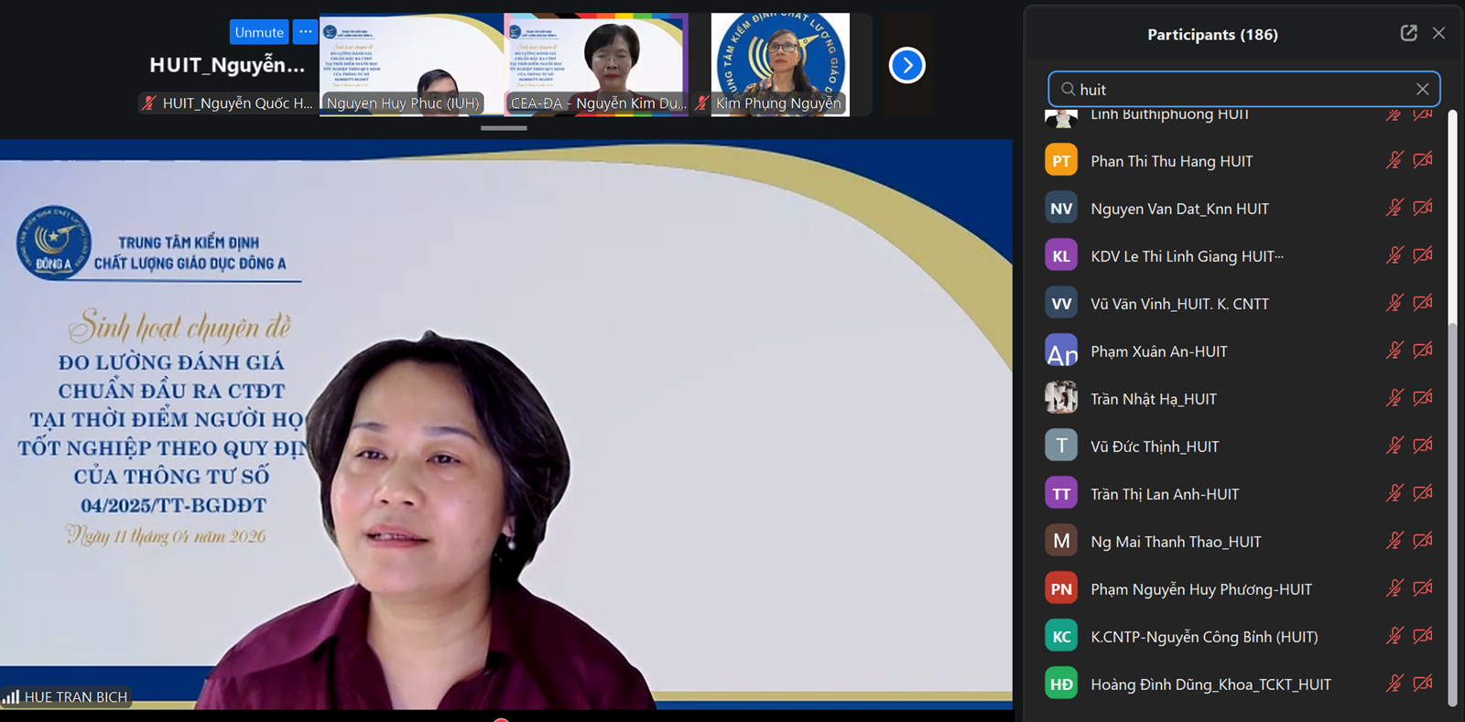The width and height of the screenshot is (1465, 722).
Task: Select Nguyen Huy Phuc (IUH) video thumbnail
Action: [x=411, y=64]
